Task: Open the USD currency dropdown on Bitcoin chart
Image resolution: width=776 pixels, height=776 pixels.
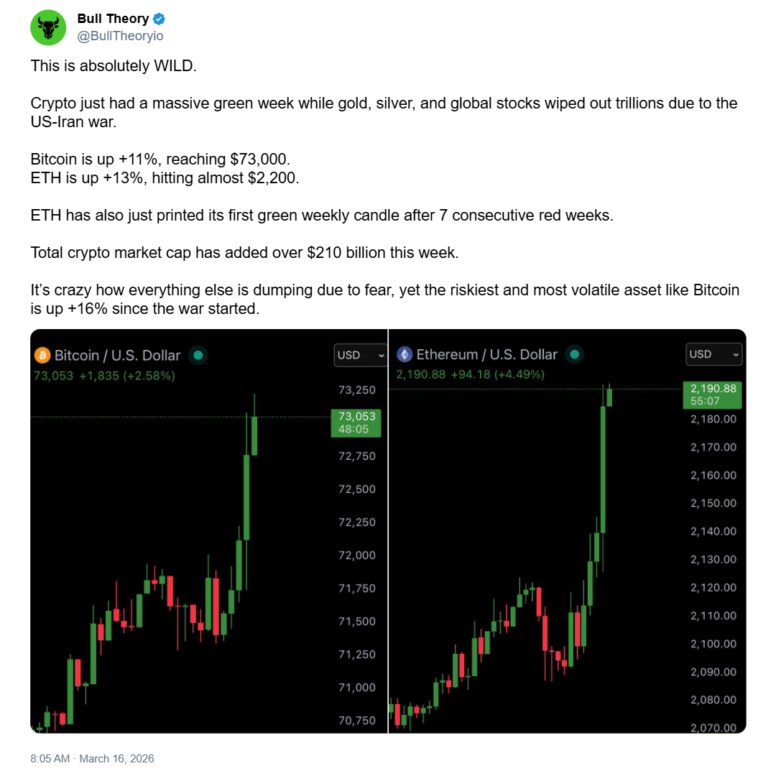Action: (x=361, y=355)
